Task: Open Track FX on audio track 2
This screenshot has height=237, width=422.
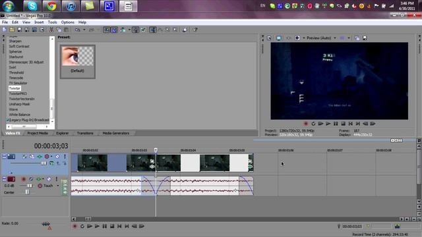Action: [39, 179]
